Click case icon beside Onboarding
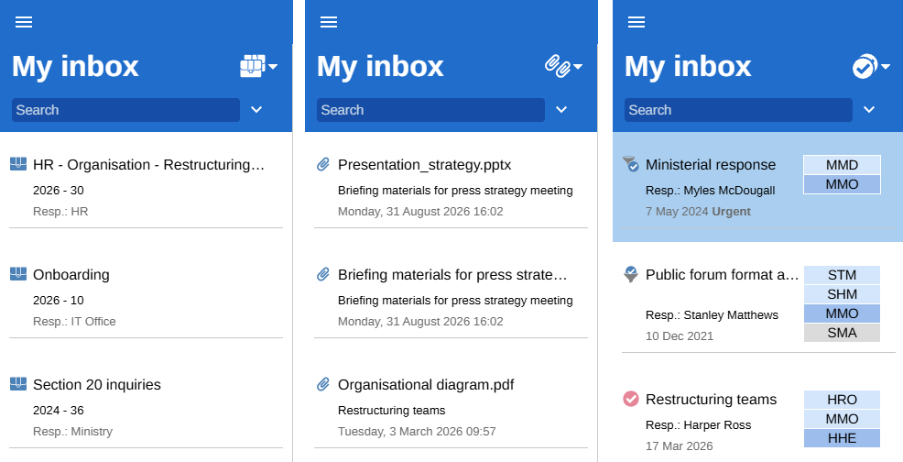 pos(18,274)
